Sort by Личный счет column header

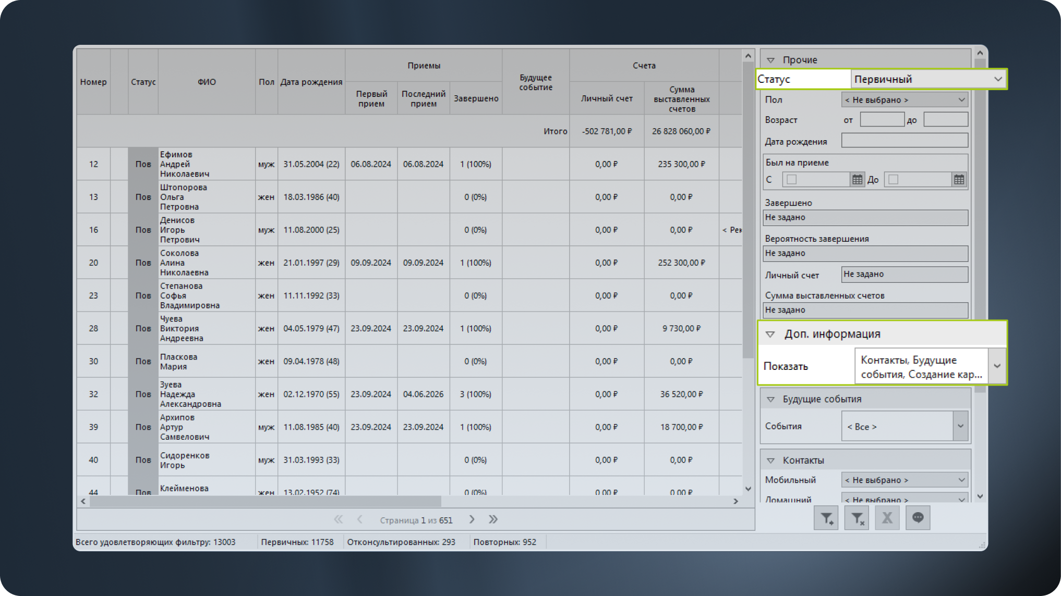pyautogui.click(x=607, y=98)
